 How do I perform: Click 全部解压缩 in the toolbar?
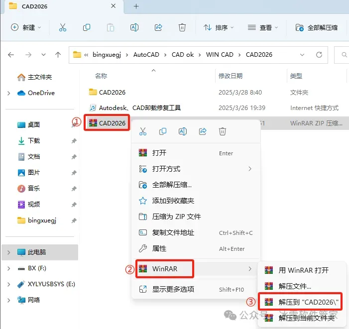pos(316,27)
